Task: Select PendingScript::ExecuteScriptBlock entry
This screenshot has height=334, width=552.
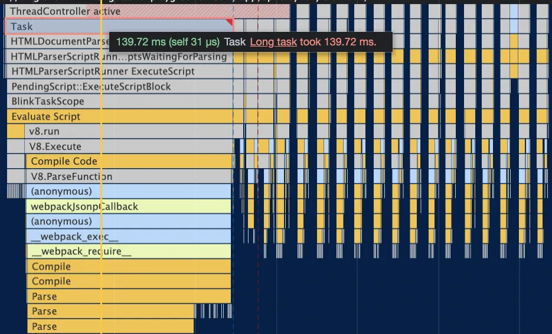Action: pyautogui.click(x=120, y=87)
